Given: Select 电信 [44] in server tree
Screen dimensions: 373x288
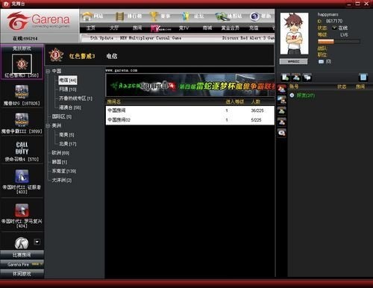Looking at the screenshot, I should pos(68,80).
